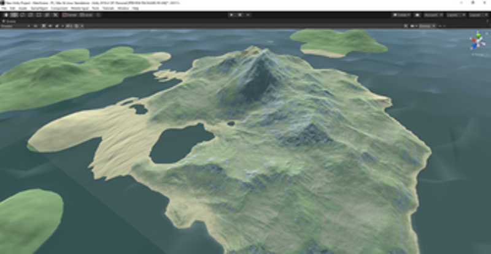Open the File menu

click(x=4, y=9)
